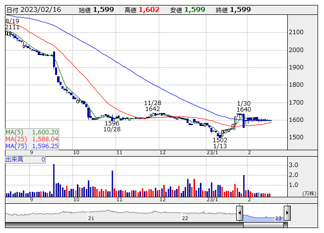Image resolution: width=324 pixels, height=233 pixels.
Task: Click the year 22 label in navigator
Action: click(x=185, y=218)
